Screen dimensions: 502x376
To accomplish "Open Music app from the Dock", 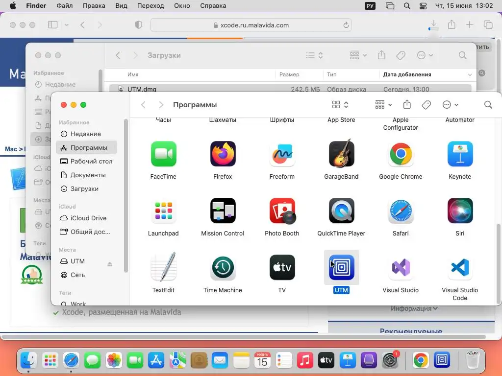I will [305, 360].
